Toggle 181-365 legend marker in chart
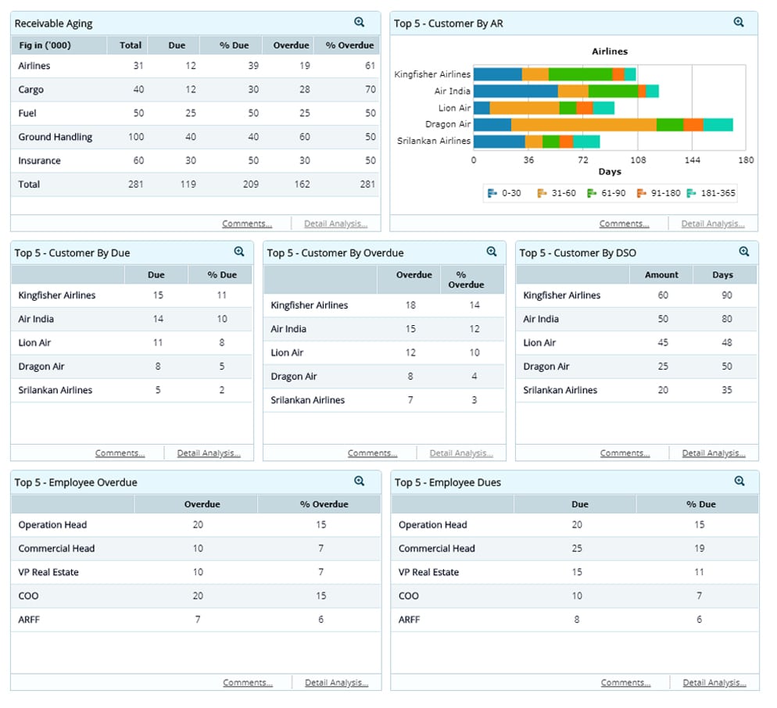Viewport: 777px width, 708px height. pos(691,193)
